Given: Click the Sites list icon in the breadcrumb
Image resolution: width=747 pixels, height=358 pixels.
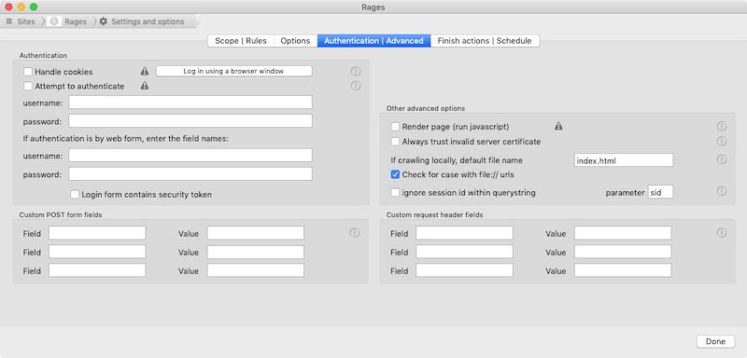Looking at the screenshot, I should (x=9, y=21).
